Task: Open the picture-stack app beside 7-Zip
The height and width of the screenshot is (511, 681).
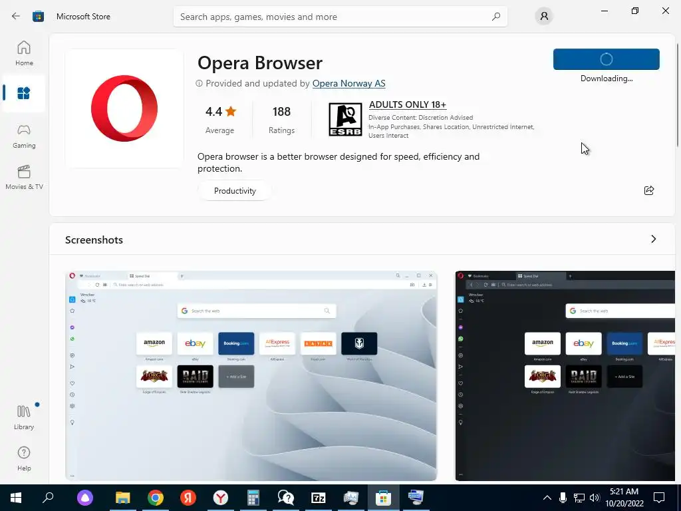Action: [x=351, y=498]
